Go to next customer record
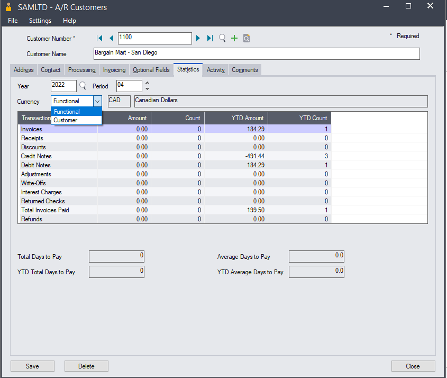Screen dimensions: 447x378 coord(198,38)
